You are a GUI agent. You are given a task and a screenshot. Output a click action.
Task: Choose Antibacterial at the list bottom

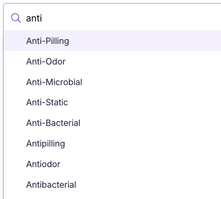112,185
